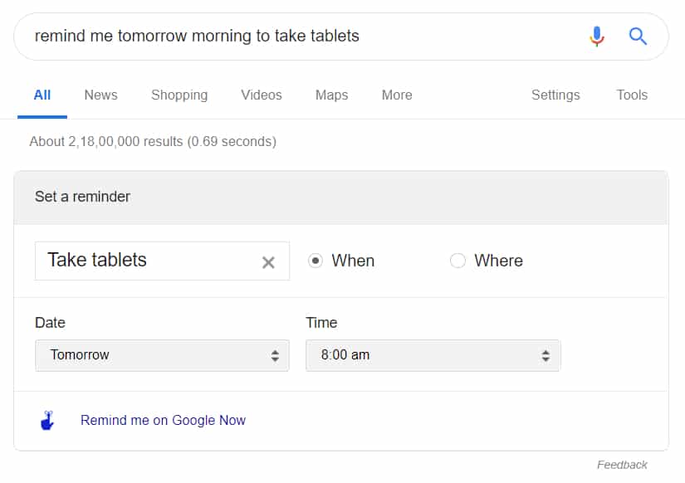Open the Videos results tab
Image resolution: width=685 pixels, height=483 pixels.
point(262,95)
